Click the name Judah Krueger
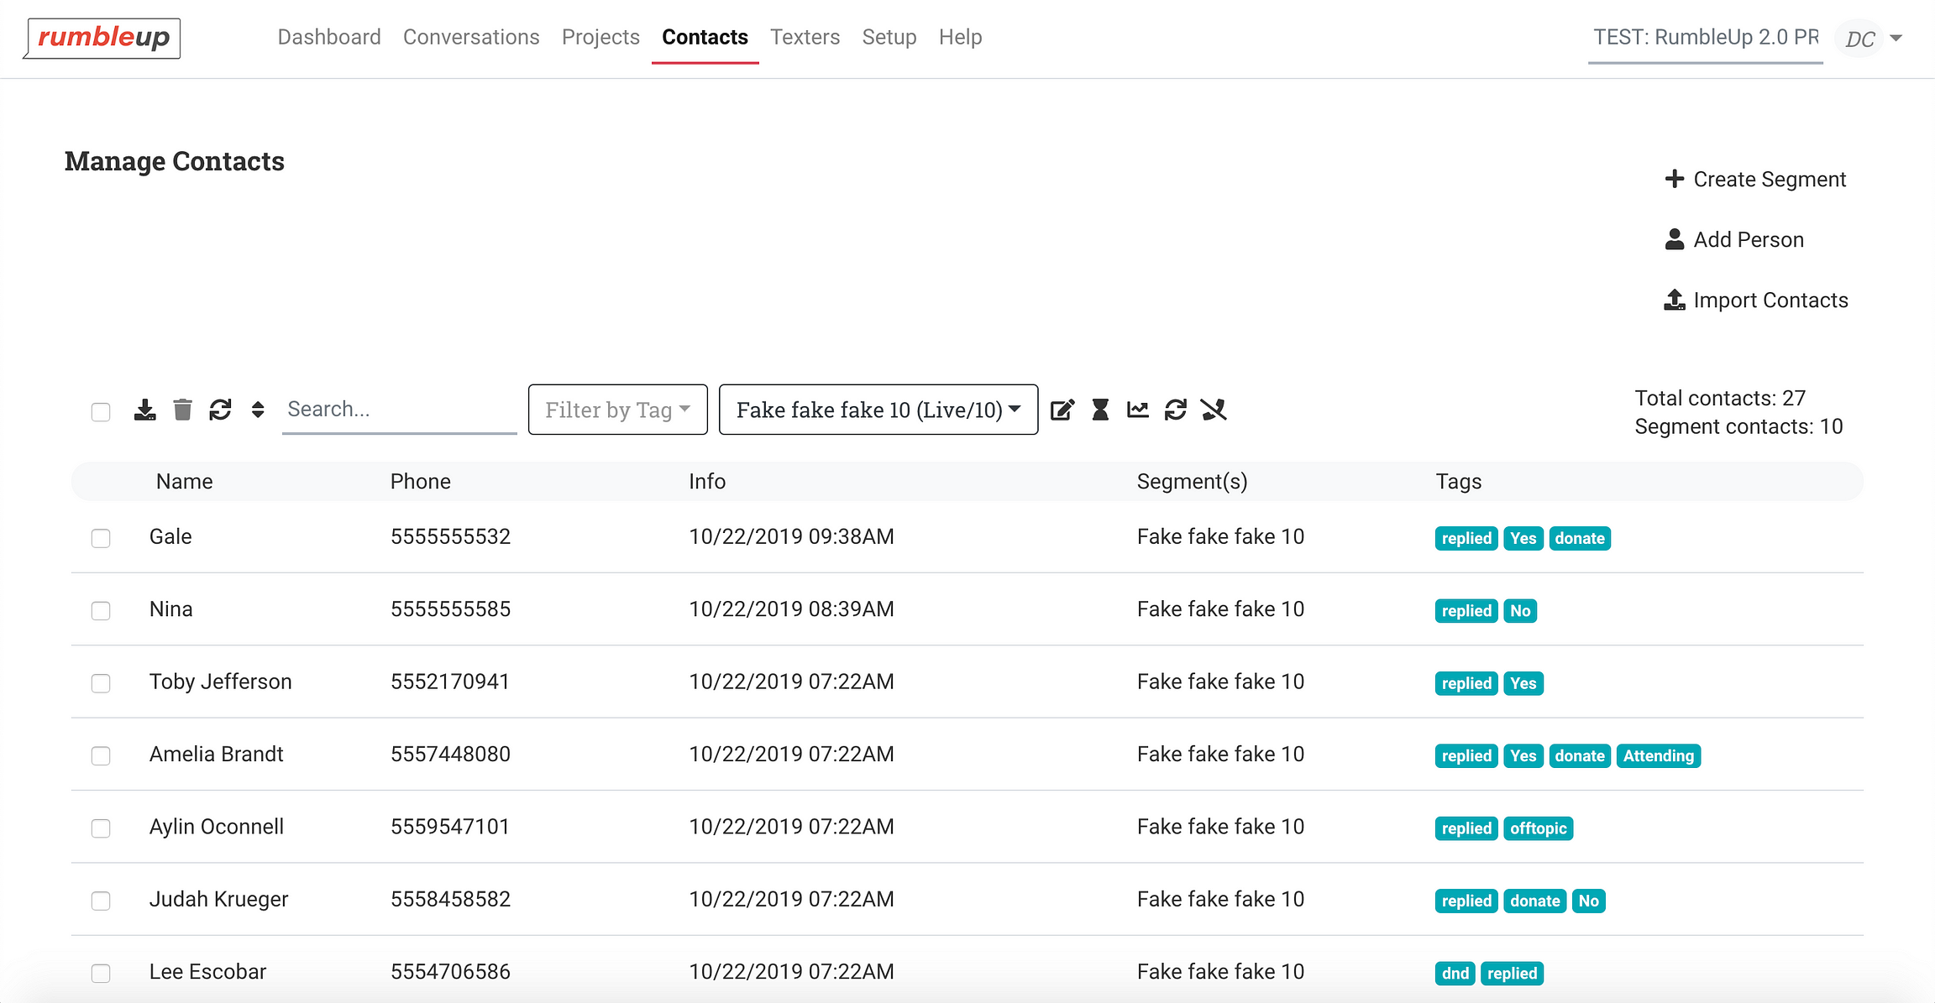Image resolution: width=1935 pixels, height=1003 pixels. pos(218,899)
